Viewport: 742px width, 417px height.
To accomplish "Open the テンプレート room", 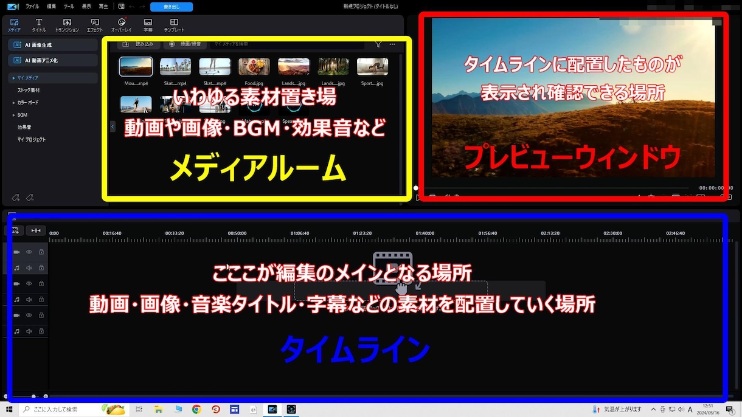I will [174, 25].
